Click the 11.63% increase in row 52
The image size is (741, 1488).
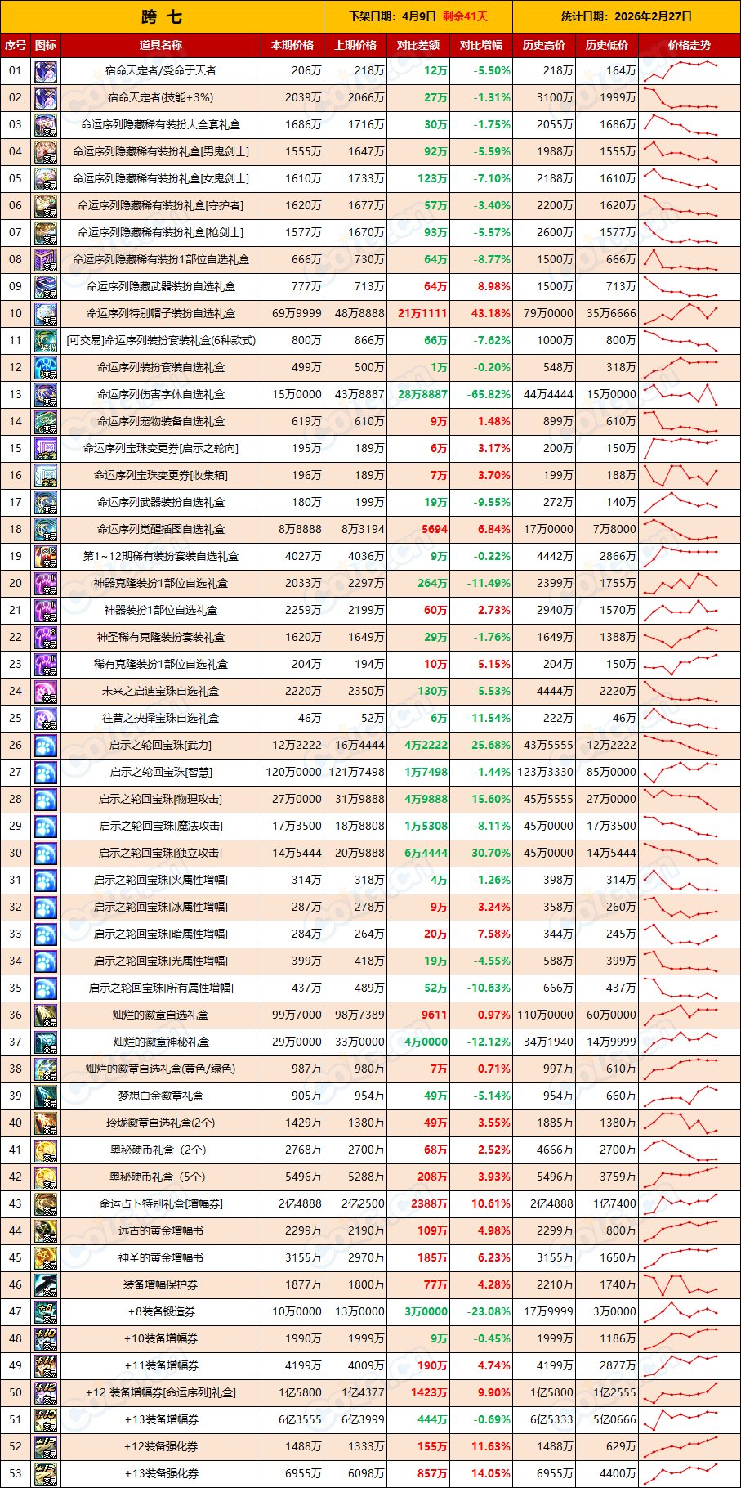click(x=490, y=1447)
